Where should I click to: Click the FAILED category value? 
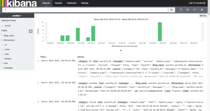(x=93, y=102)
